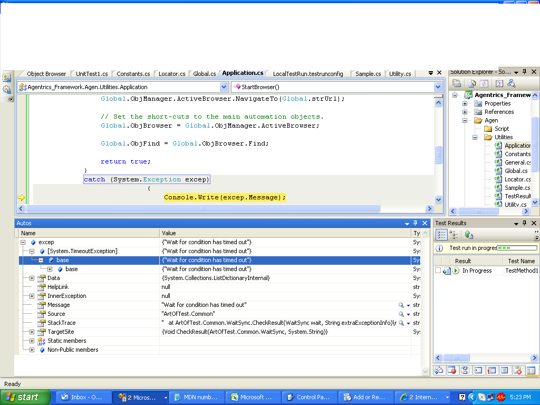Click the Windows start button
Screen dimensions: 540x405
[x=23, y=397]
